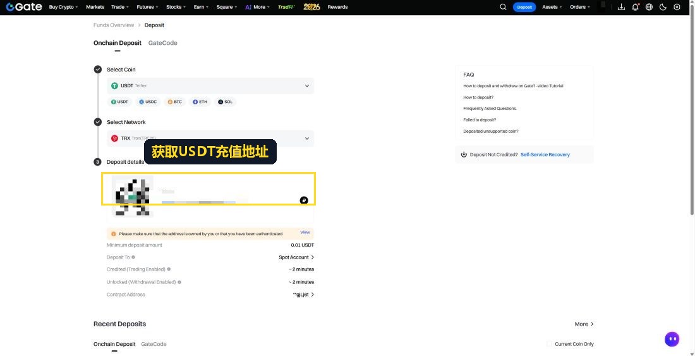Viewport: 695px width, 356px height.
Task: Open the notifications bell
Action: (635, 7)
